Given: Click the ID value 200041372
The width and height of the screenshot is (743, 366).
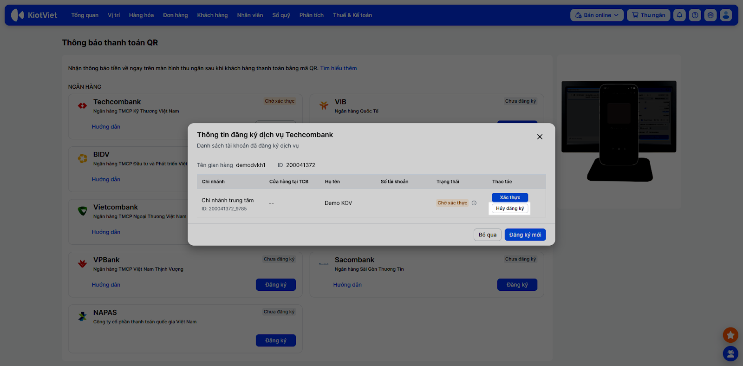Looking at the screenshot, I should pyautogui.click(x=300, y=165).
